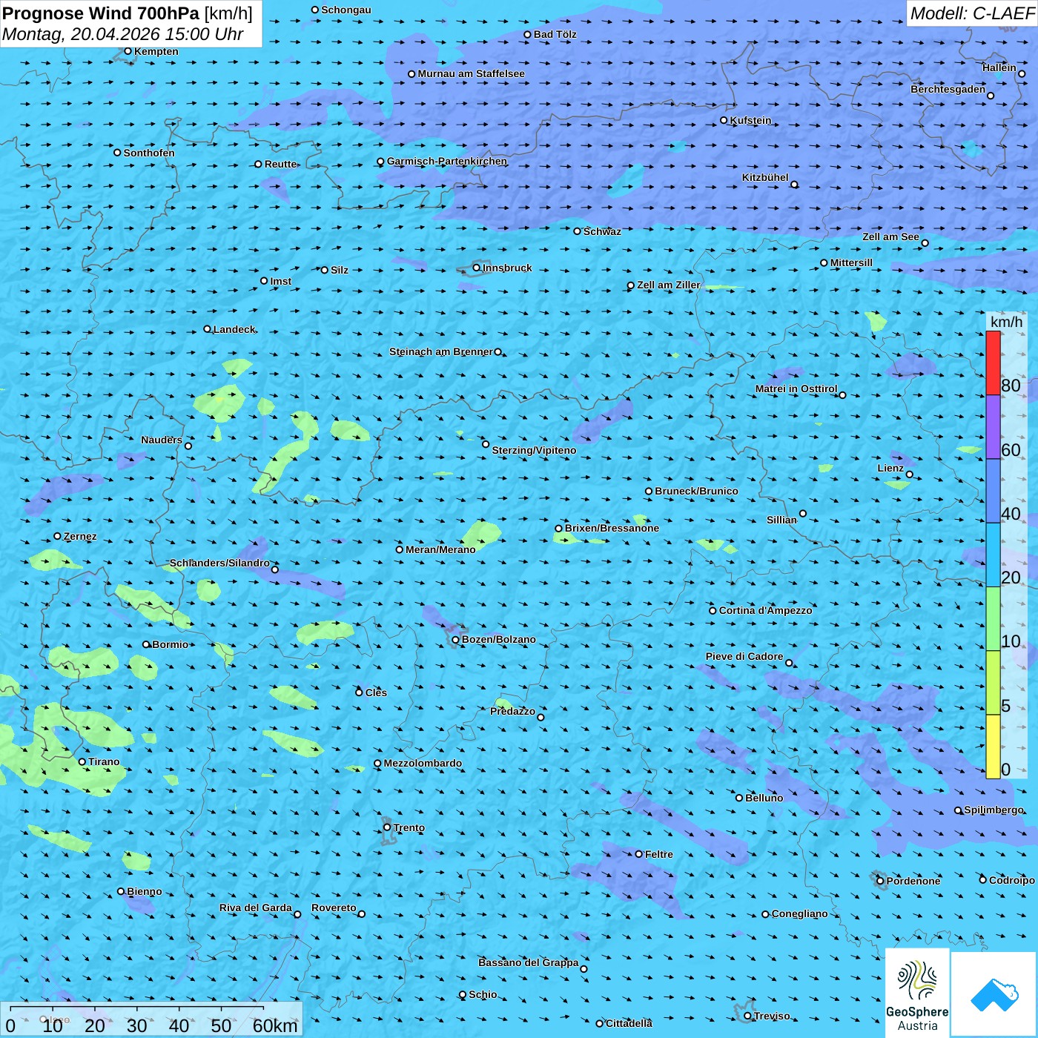Image resolution: width=1038 pixels, height=1038 pixels.
Task: Click the Trento city label
Action: (x=409, y=827)
